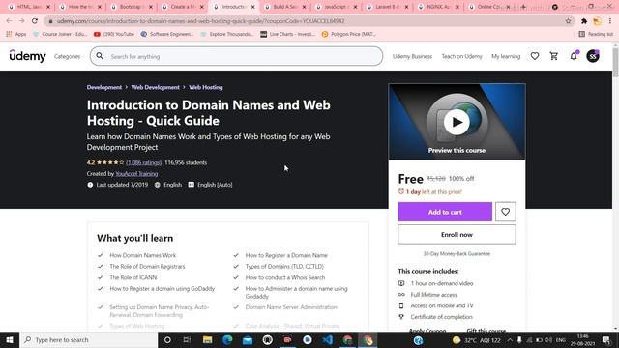Go to Development breadcrumb
619x348 pixels.
click(x=104, y=87)
